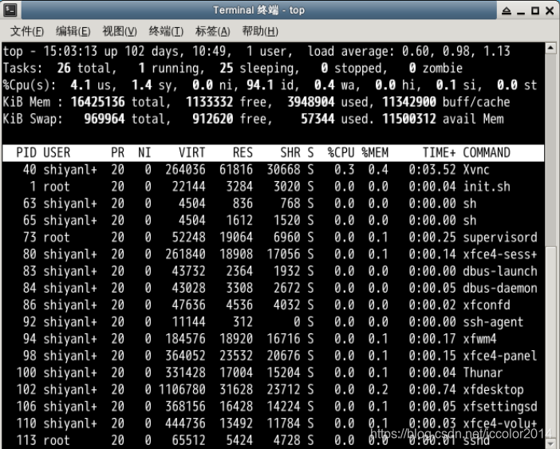Click the RES column header

click(243, 153)
